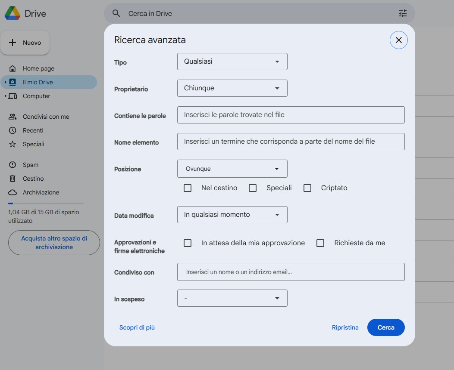Screen dimensions: 454x370
Task: Open the Scopri di più link
Action: [137, 327]
